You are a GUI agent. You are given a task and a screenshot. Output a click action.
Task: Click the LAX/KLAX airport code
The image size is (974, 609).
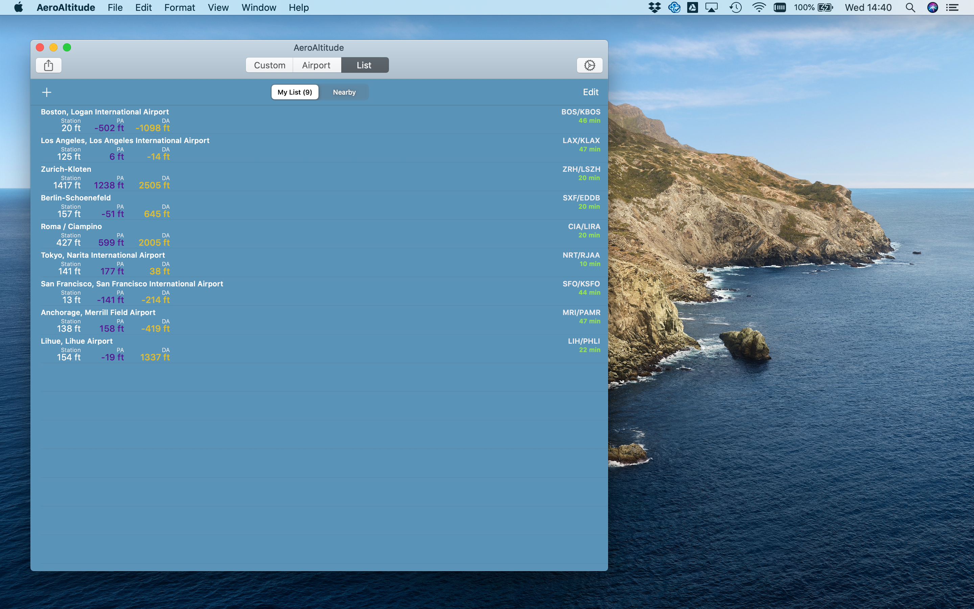[x=581, y=140]
